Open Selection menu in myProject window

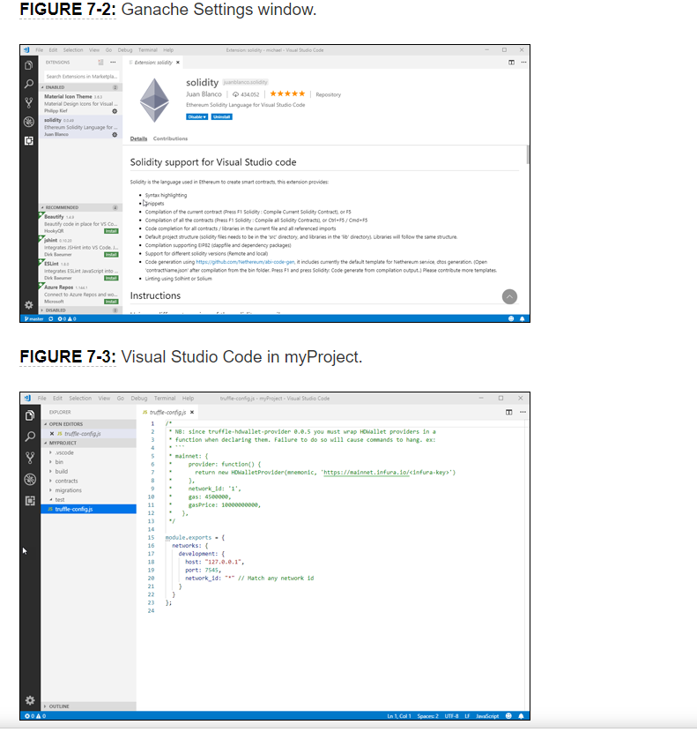point(80,399)
